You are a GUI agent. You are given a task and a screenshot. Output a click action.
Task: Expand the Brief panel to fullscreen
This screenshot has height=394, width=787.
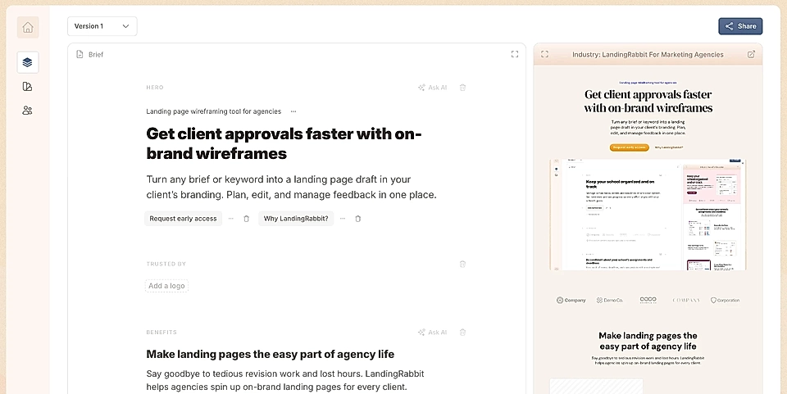[x=515, y=54]
